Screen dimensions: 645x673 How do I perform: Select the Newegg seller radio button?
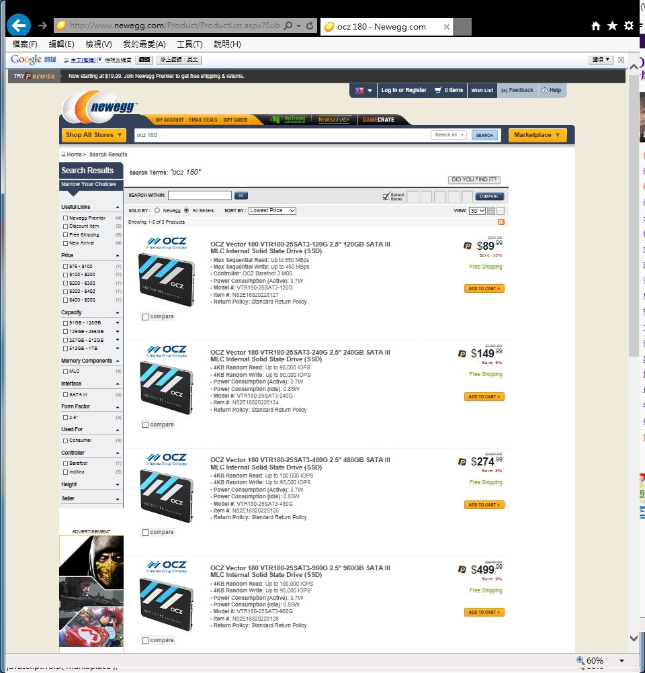pos(157,211)
